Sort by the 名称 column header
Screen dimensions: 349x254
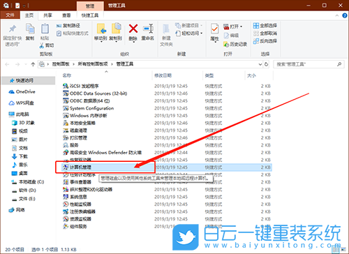(67, 75)
